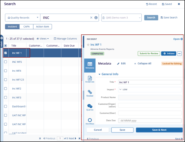Viewport: 185px width, 142px height.
Task: Uncheck the Inc WF 1 row checkbox
Action: pos(6,53)
